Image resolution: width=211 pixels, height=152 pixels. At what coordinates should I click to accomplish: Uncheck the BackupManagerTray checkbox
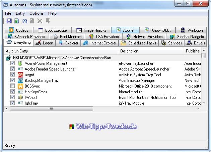[x=12, y=80]
